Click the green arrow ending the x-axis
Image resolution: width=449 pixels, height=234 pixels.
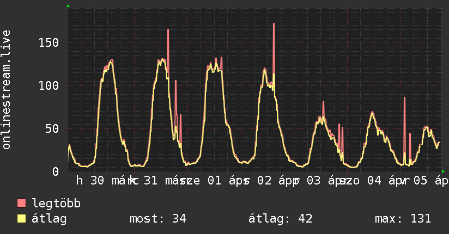tap(443, 171)
